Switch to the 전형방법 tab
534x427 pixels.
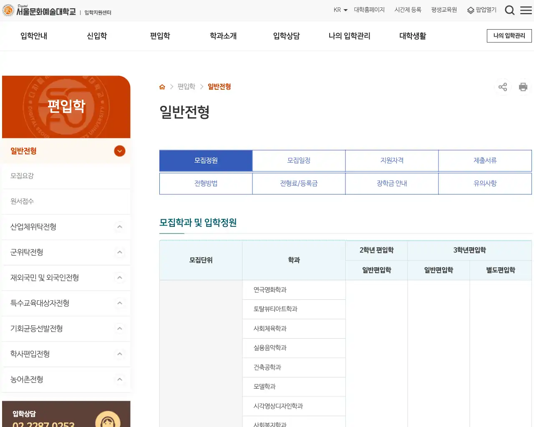[206, 183]
